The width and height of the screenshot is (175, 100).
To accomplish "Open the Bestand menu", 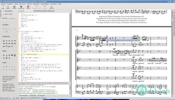I will 3,4.
